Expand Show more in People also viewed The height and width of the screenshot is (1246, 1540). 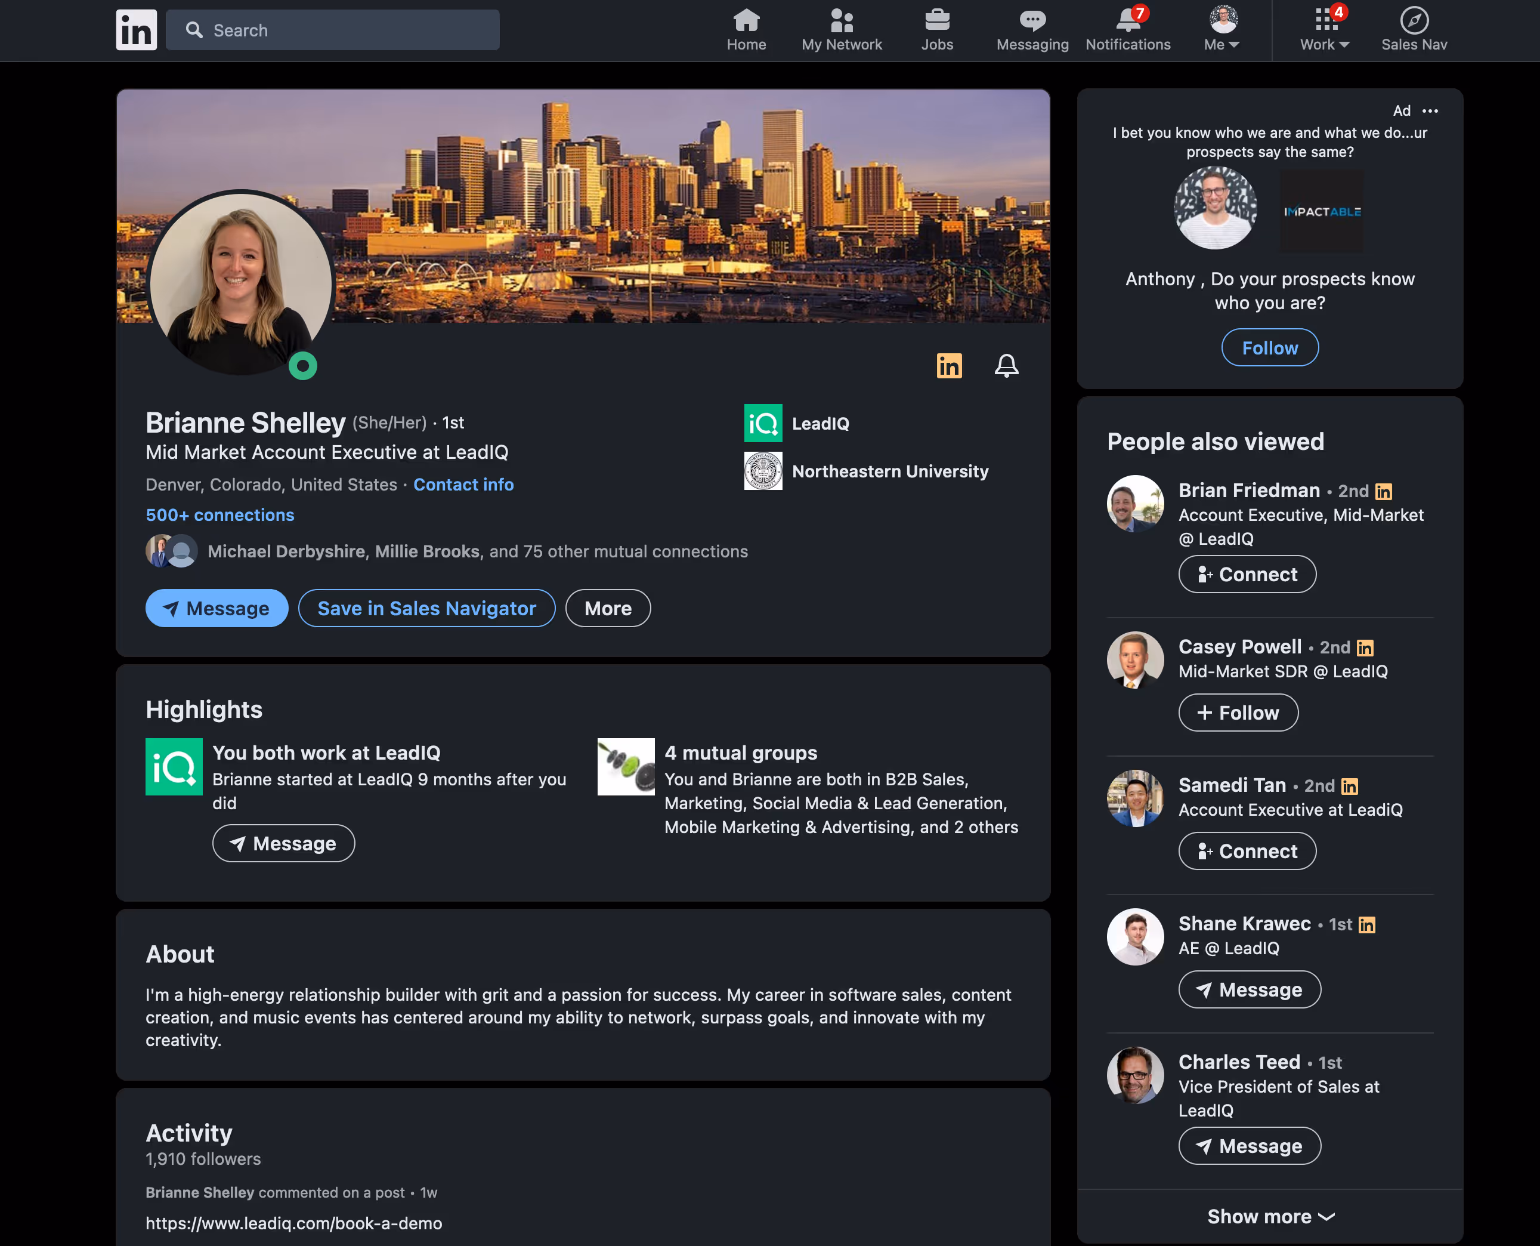tap(1270, 1216)
